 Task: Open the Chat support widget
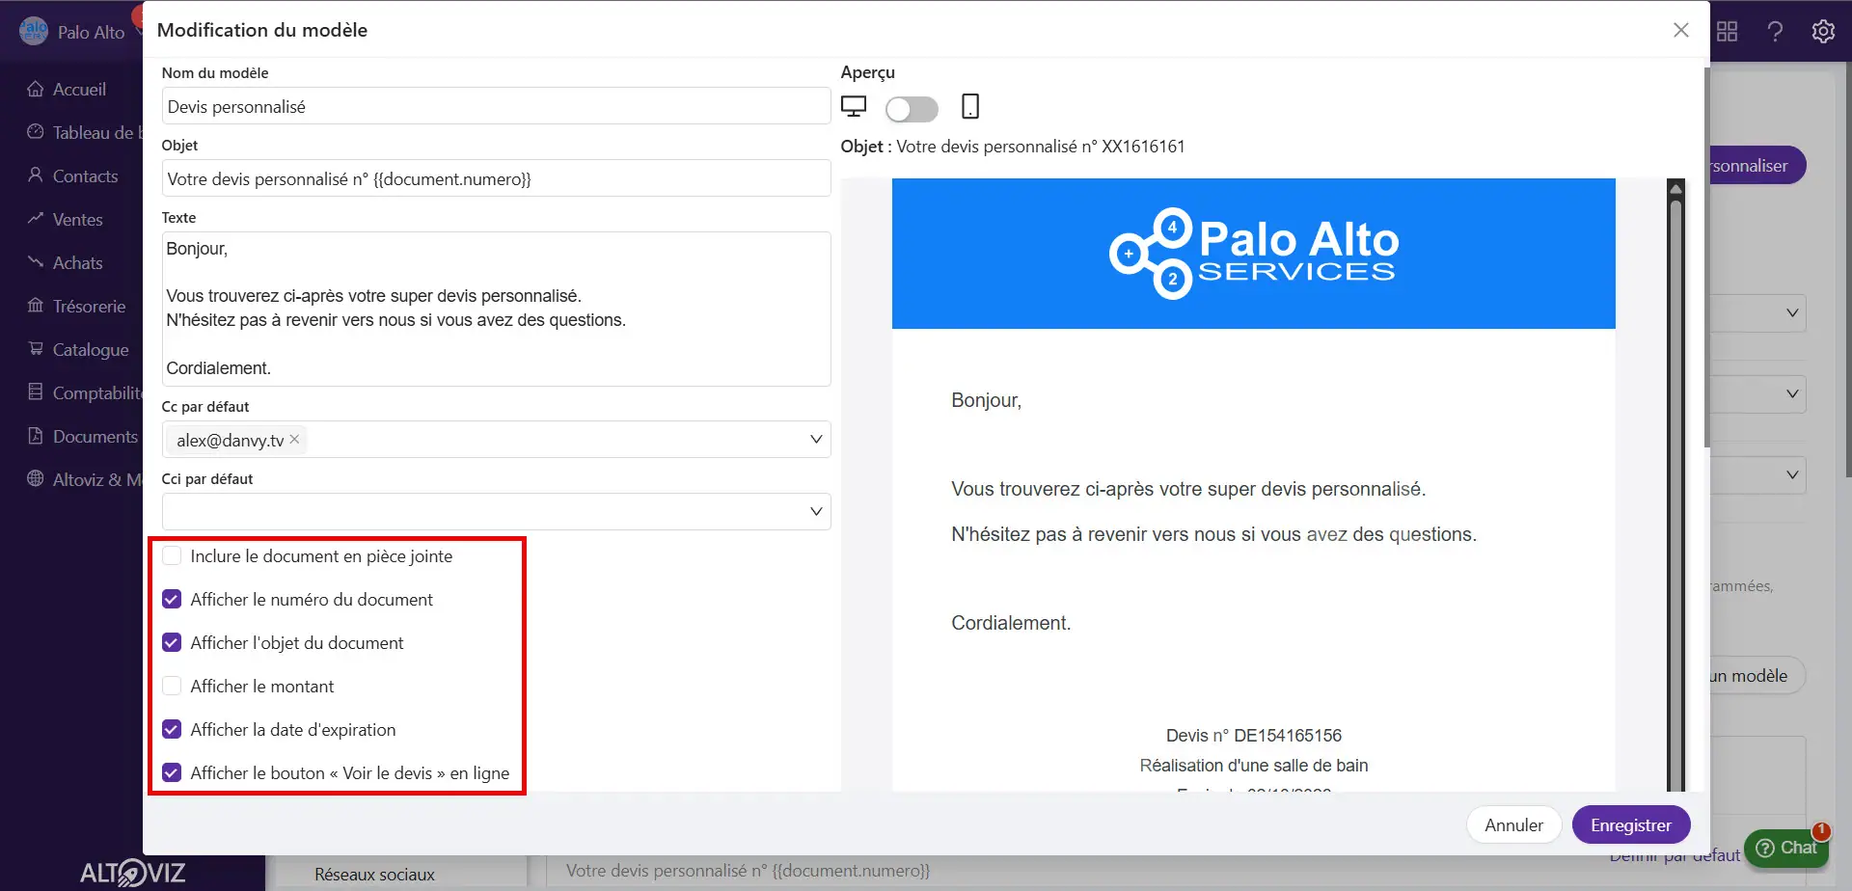click(x=1787, y=848)
